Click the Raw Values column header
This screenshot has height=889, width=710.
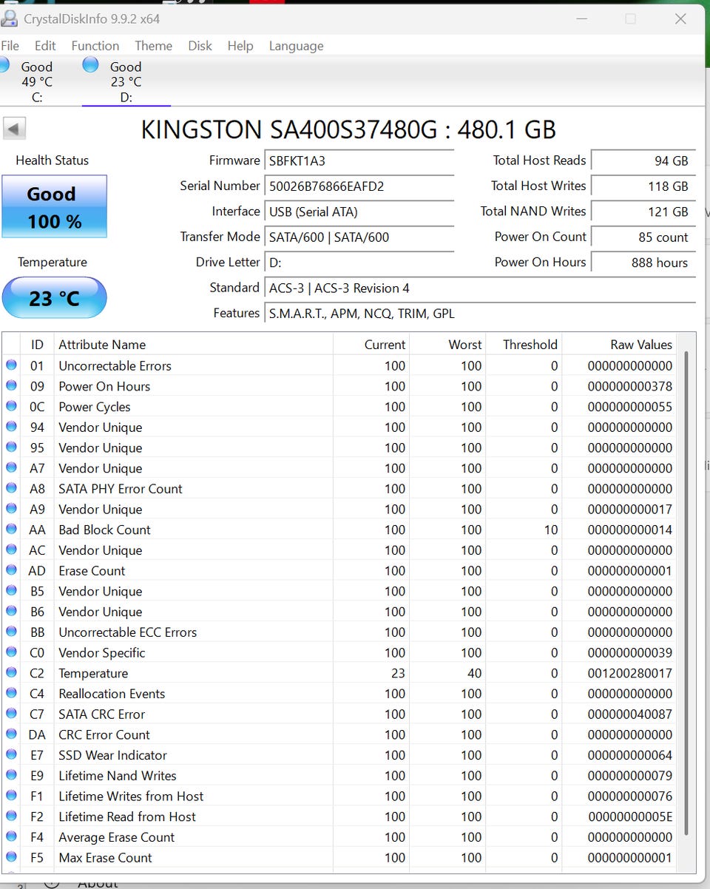pyautogui.click(x=620, y=345)
